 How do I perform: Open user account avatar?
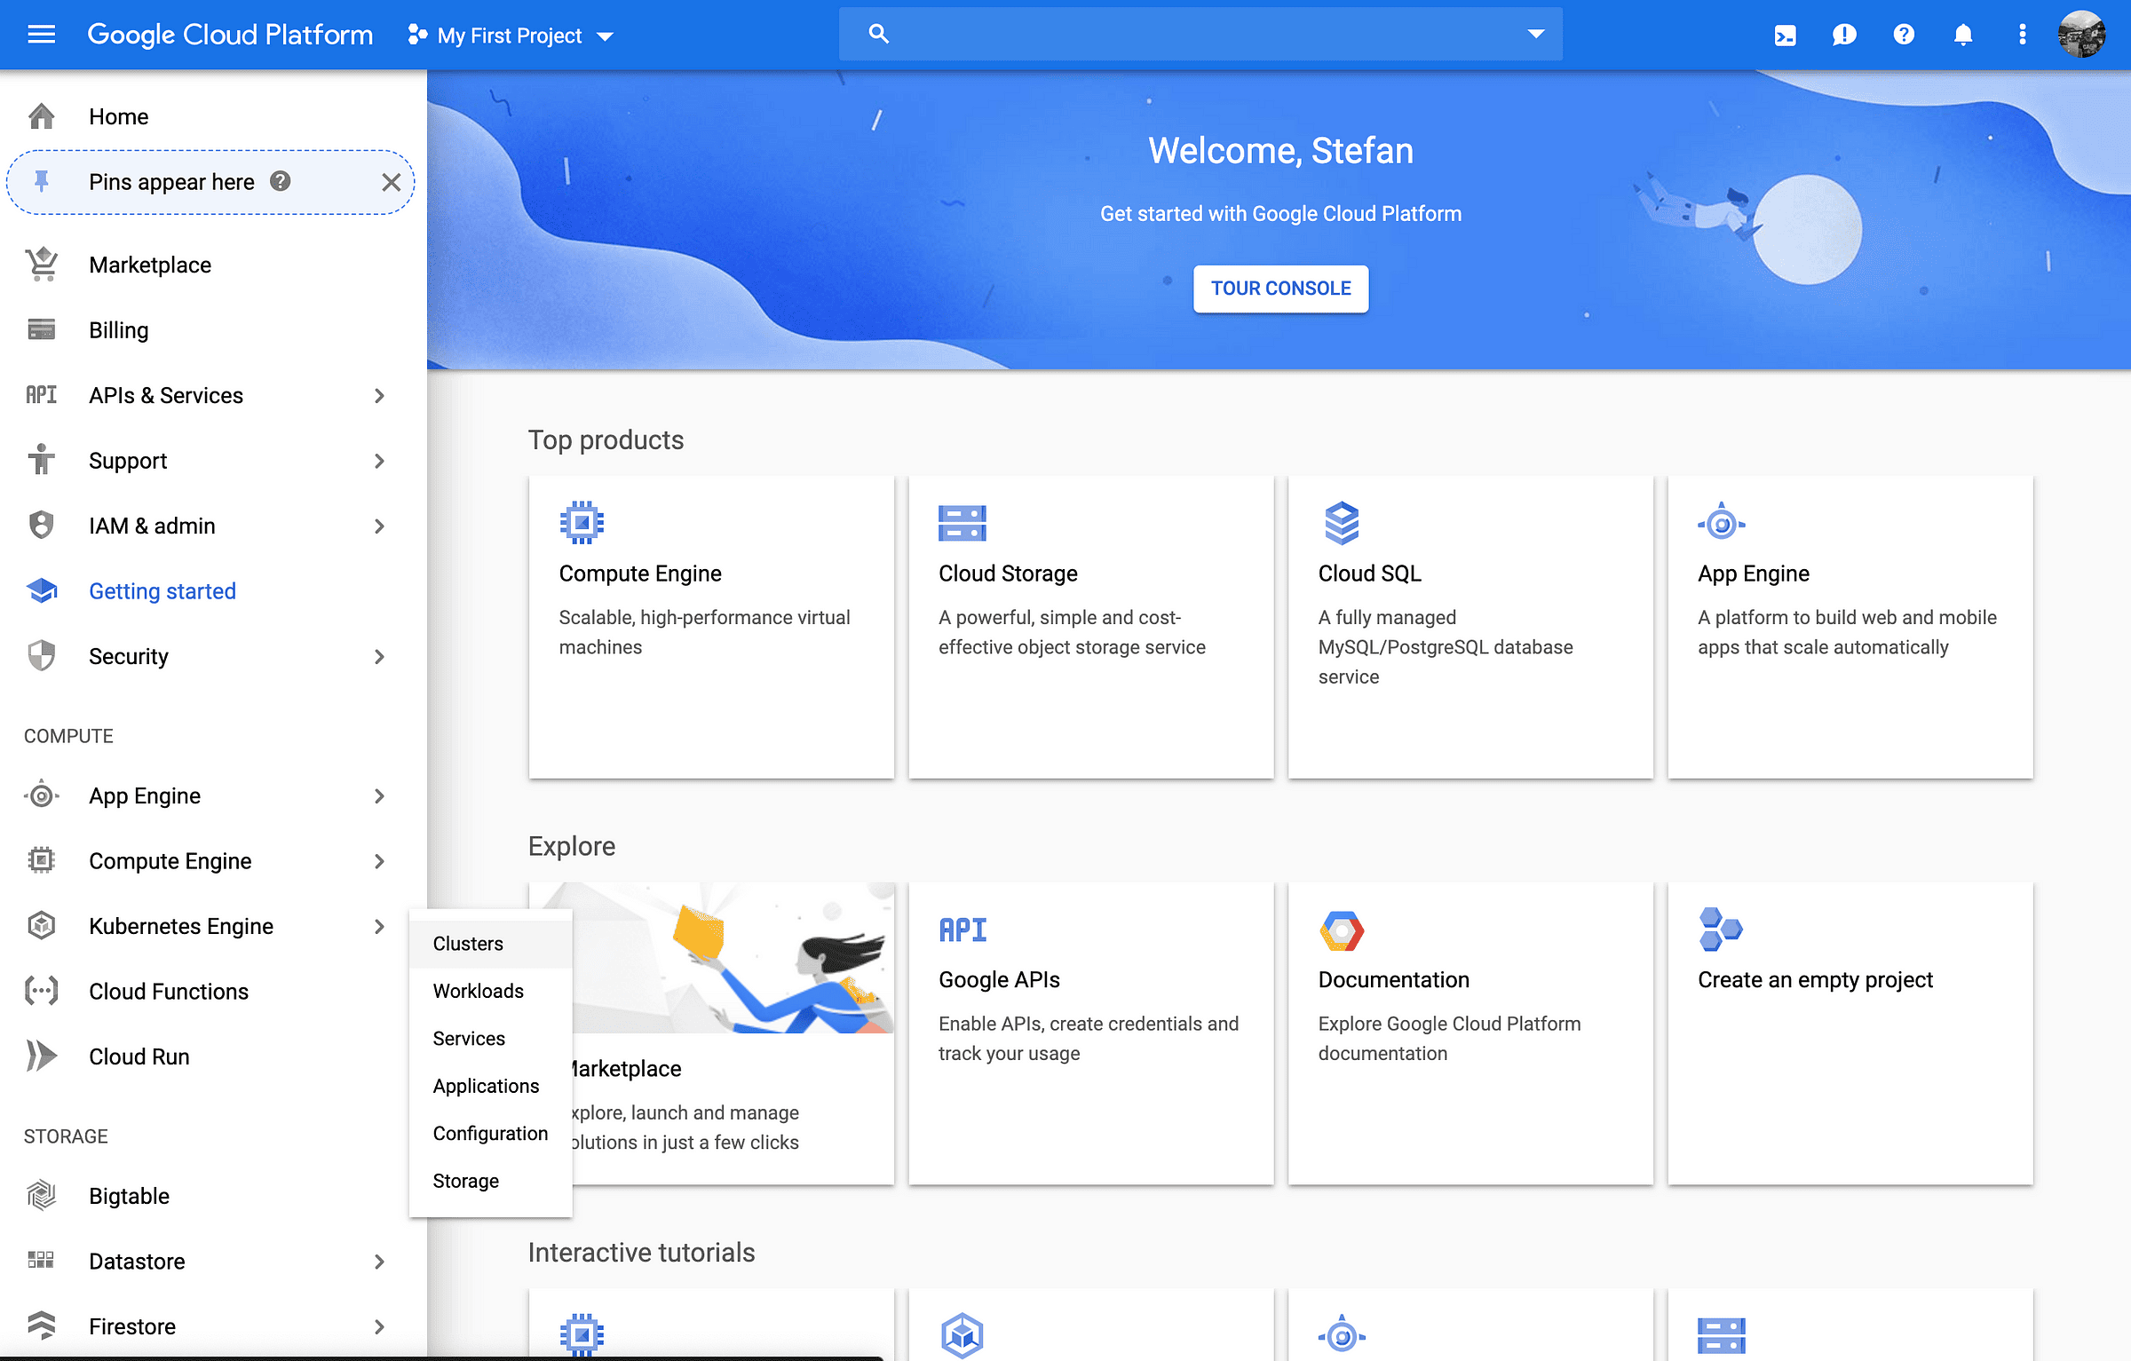2080,35
